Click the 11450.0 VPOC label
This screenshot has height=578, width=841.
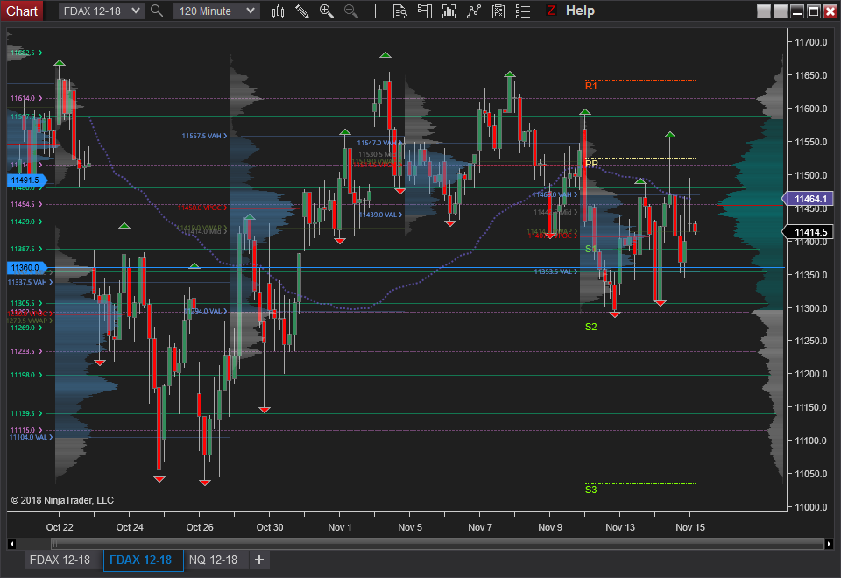[202, 208]
